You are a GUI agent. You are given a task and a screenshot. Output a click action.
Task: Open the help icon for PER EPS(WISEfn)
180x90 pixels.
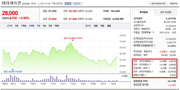152,61
